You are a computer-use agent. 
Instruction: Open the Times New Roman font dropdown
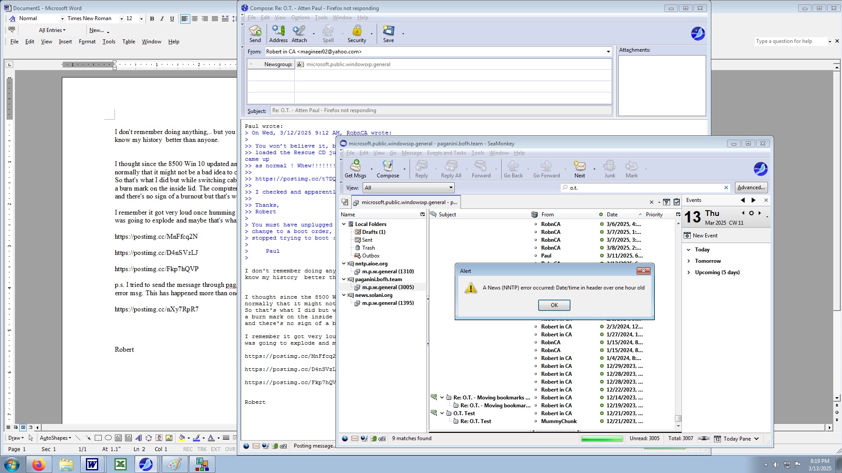[121, 18]
